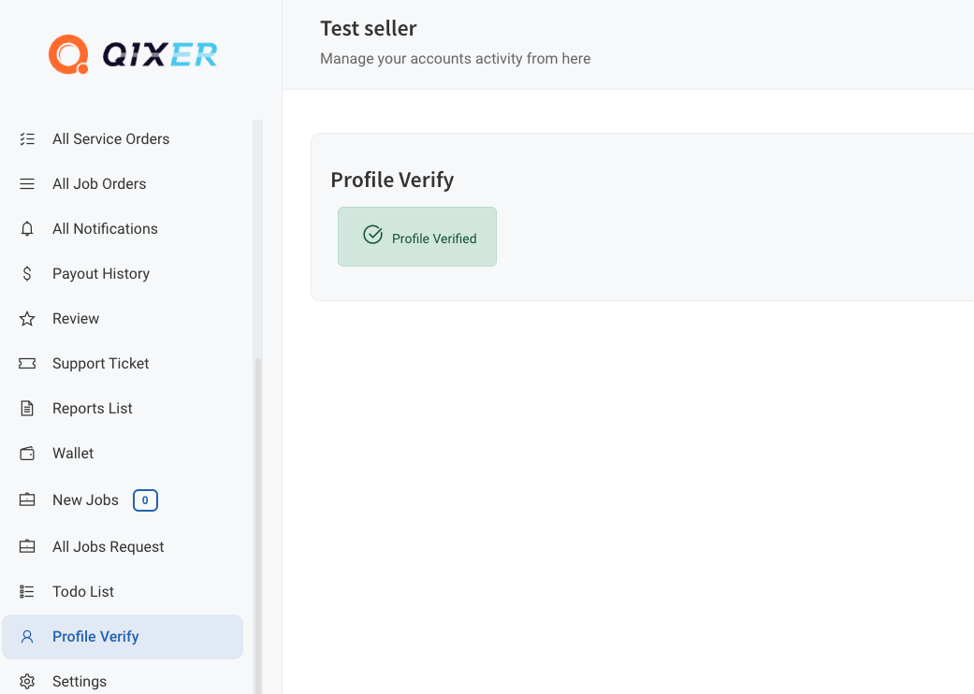The width and height of the screenshot is (974, 694).
Task: Click the wallet icon in the sidebar
Action: (27, 454)
